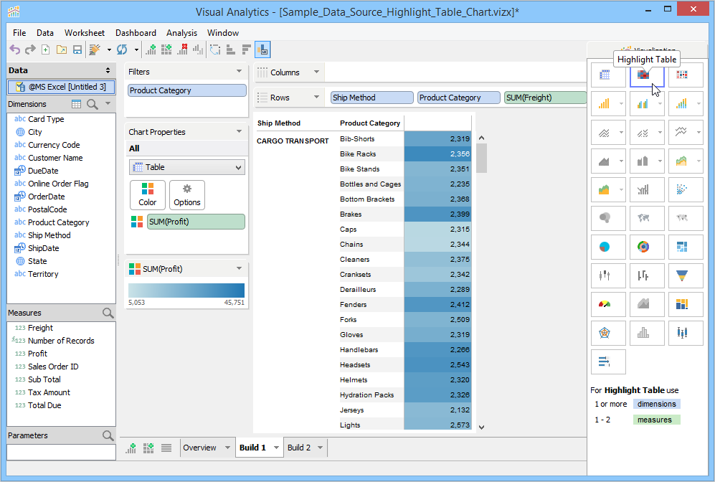Click the radar chart visualization icon
Screen dimensions: 715x482
tap(605, 333)
